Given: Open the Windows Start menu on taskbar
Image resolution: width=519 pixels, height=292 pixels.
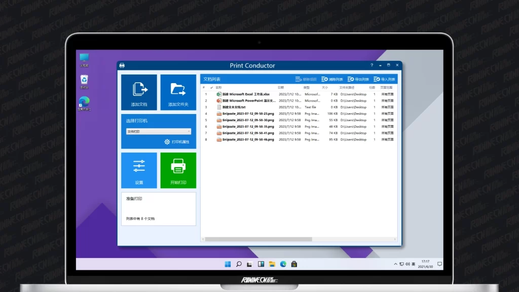Looking at the screenshot, I should (x=228, y=264).
